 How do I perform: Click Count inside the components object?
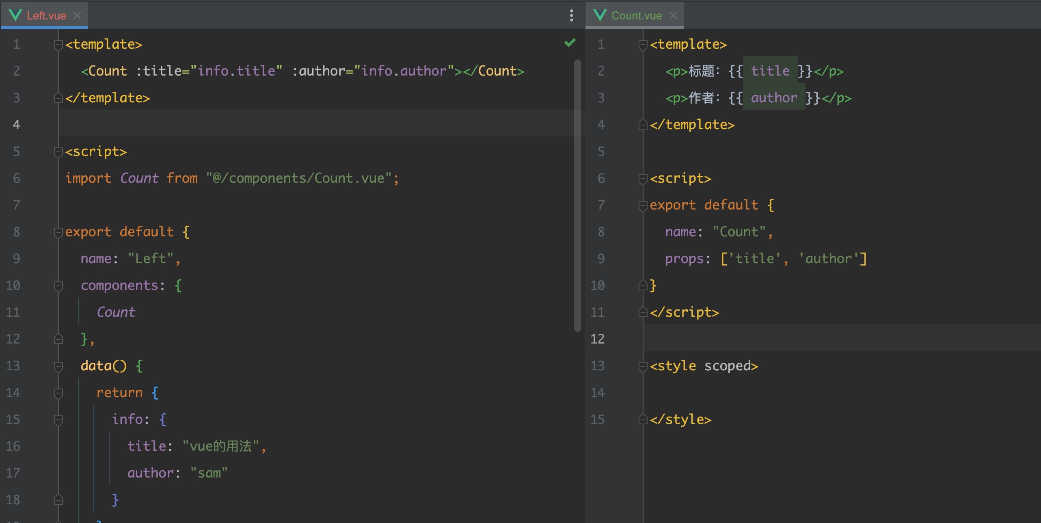116,312
